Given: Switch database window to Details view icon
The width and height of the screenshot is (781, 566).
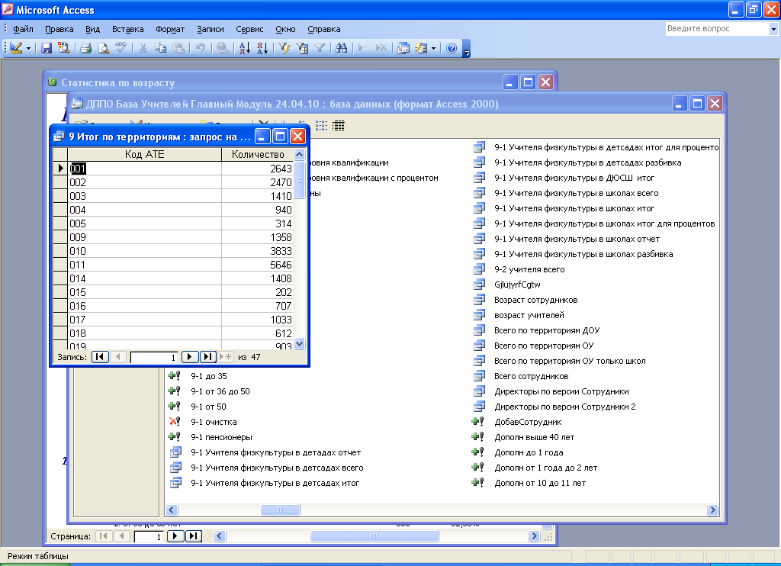Looking at the screenshot, I should (x=338, y=126).
